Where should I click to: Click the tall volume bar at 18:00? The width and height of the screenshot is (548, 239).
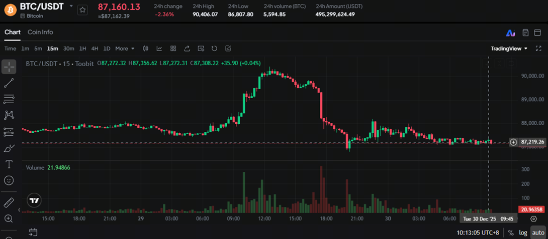321,189
